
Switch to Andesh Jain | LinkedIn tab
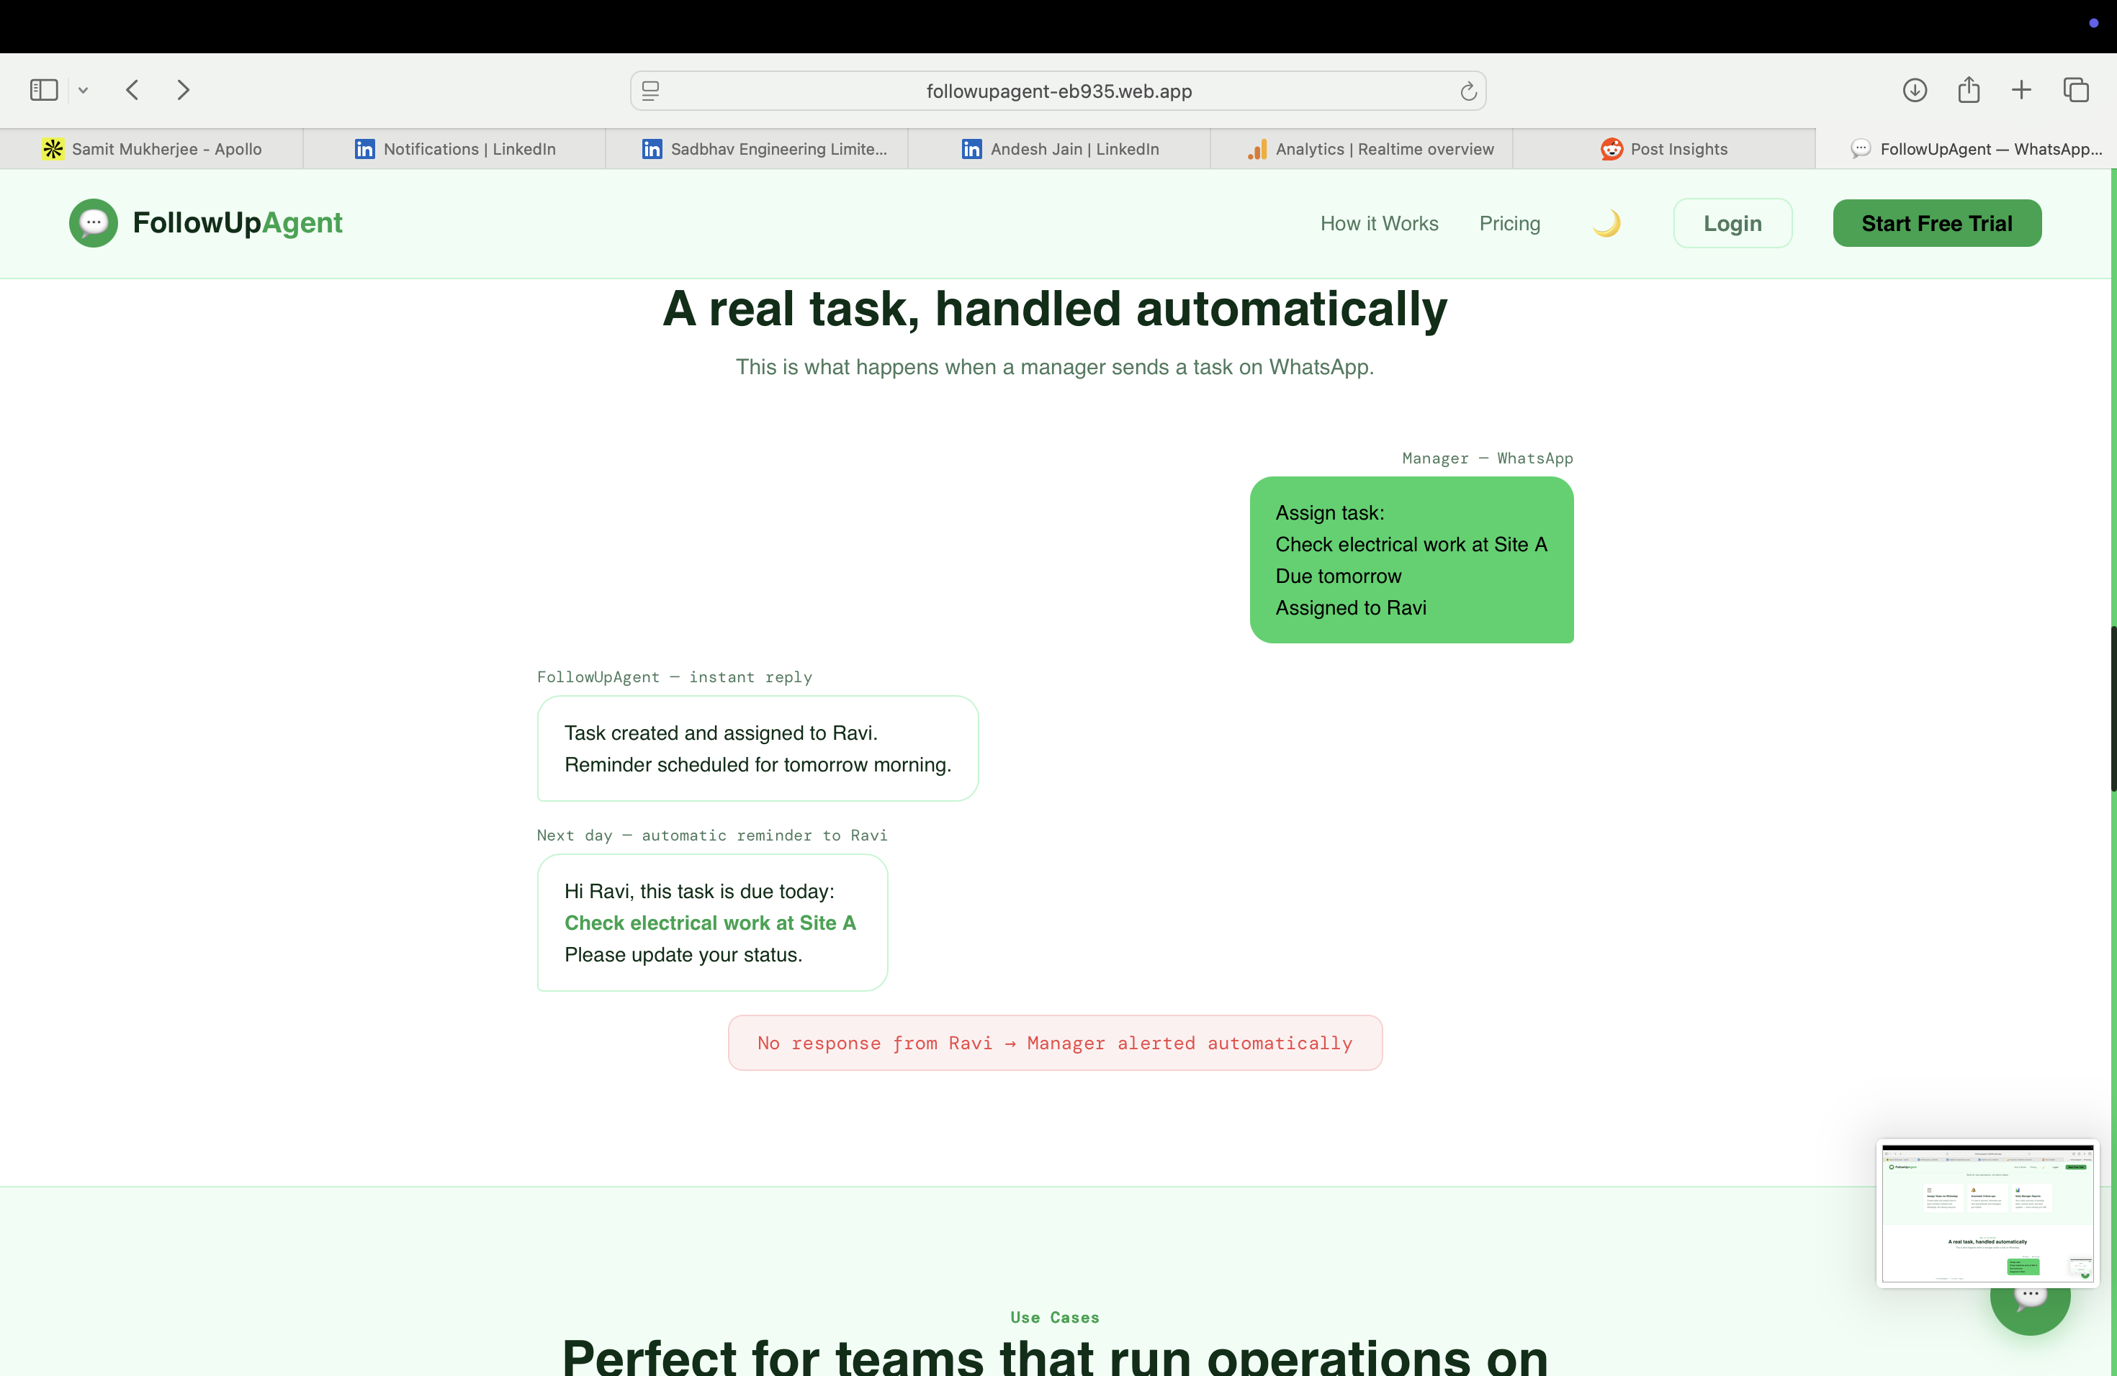pos(1059,150)
